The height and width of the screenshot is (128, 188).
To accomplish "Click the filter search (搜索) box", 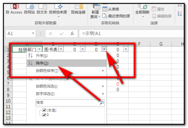I will [x=70, y=103].
